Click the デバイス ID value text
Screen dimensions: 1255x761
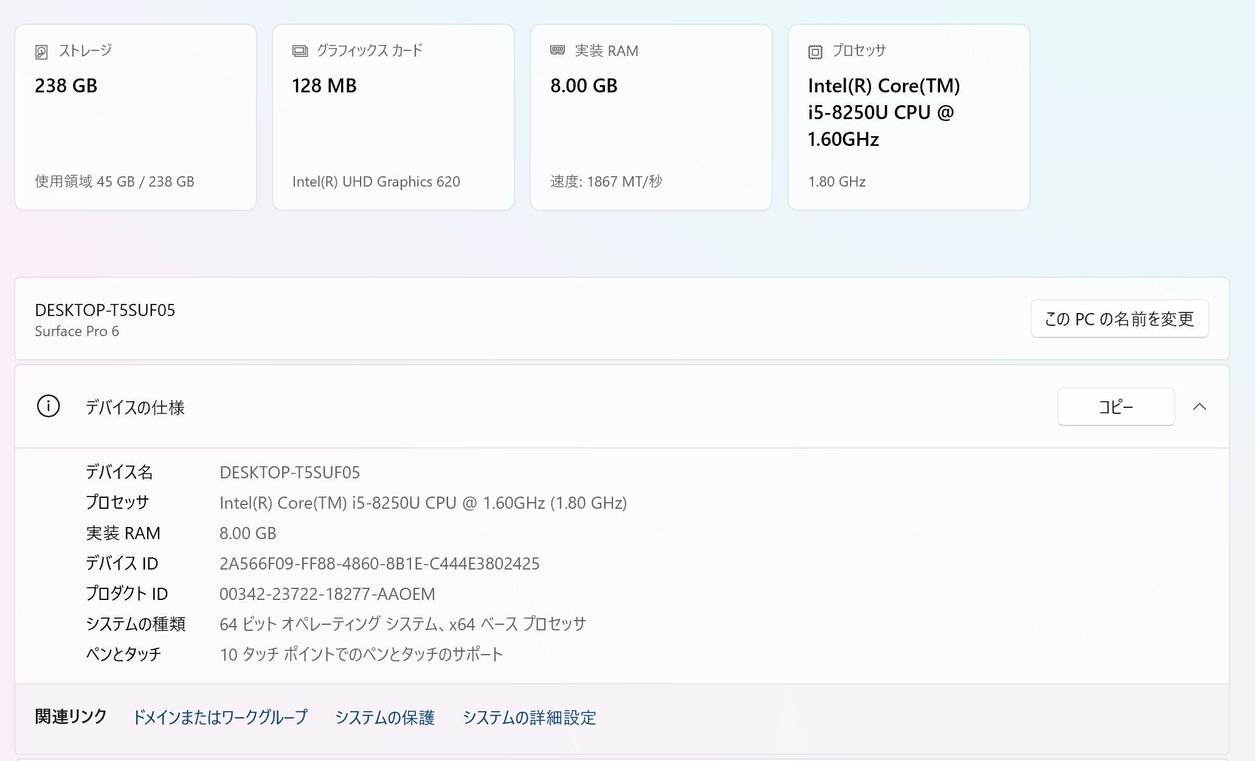click(379, 563)
